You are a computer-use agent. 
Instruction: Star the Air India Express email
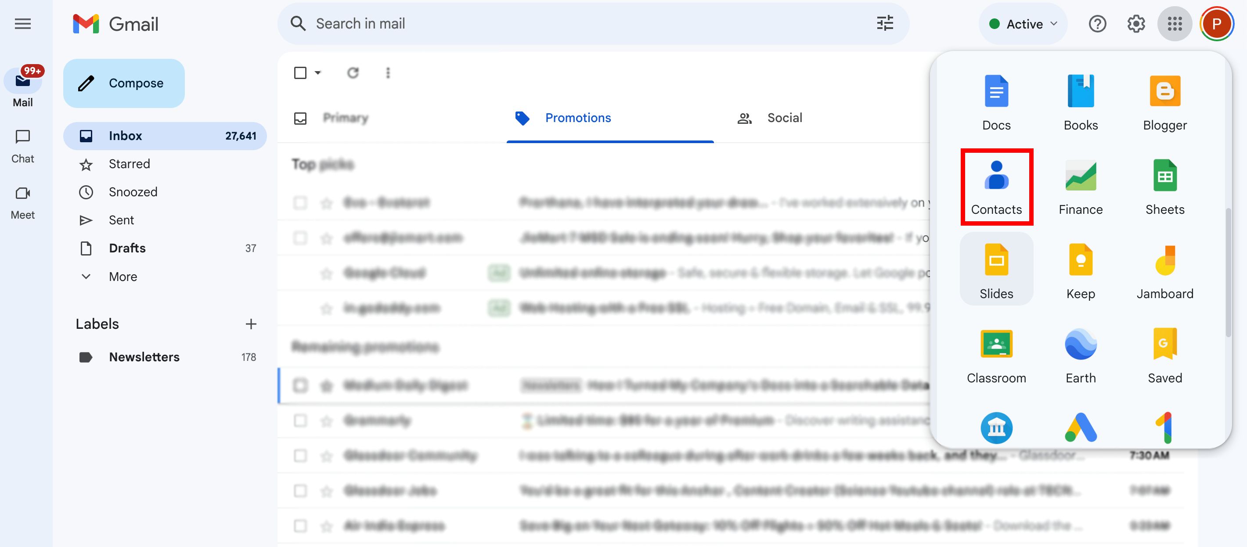pyautogui.click(x=327, y=525)
